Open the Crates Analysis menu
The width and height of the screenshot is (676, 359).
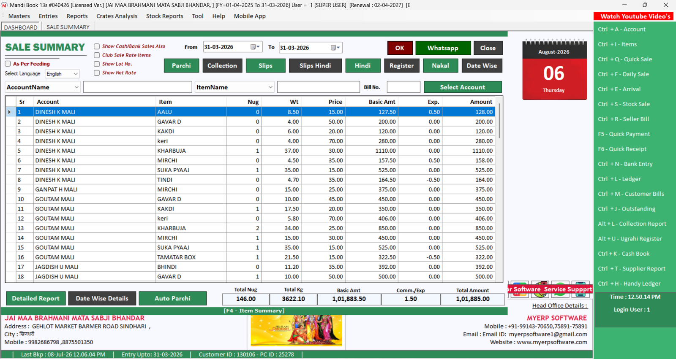117,16
